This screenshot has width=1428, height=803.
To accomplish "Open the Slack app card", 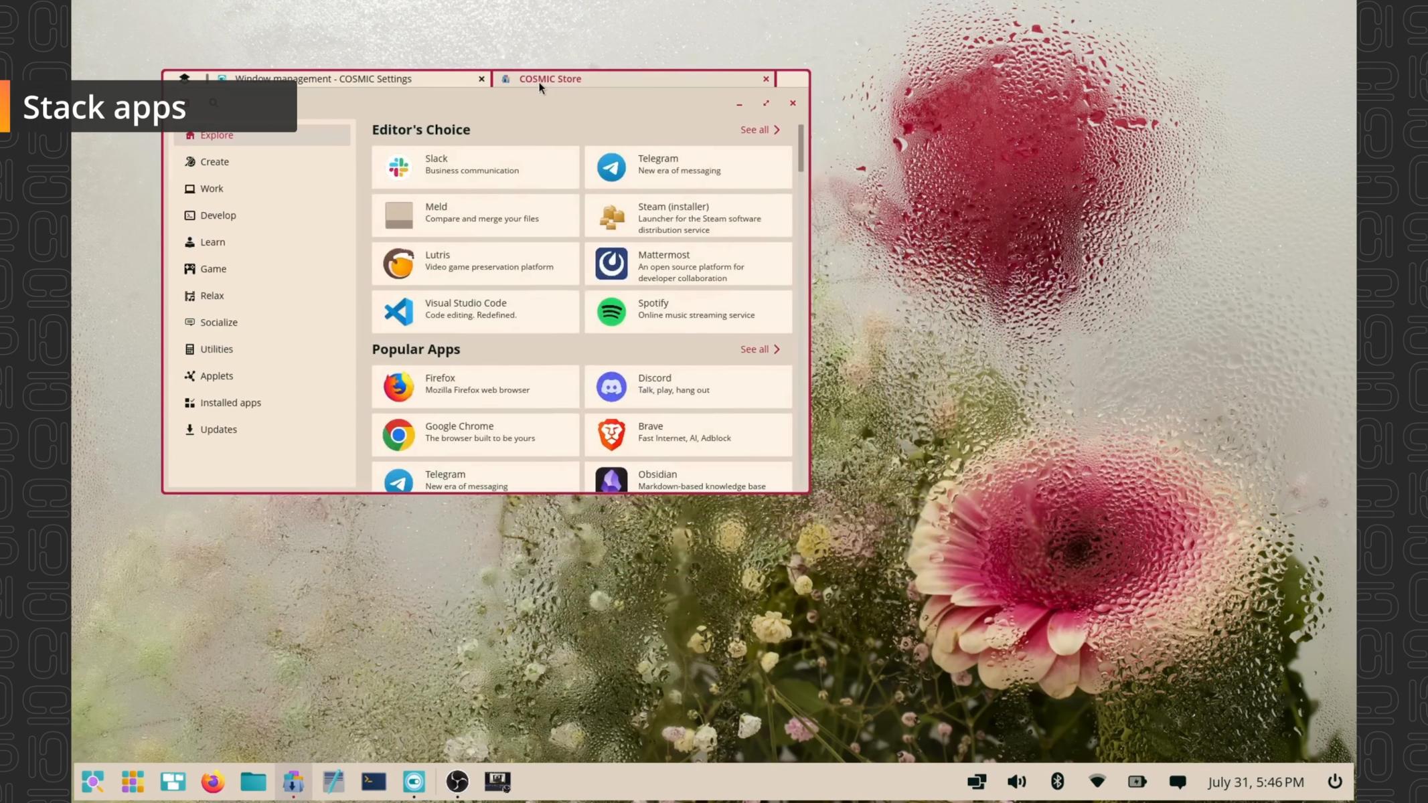I will pyautogui.click(x=475, y=167).
